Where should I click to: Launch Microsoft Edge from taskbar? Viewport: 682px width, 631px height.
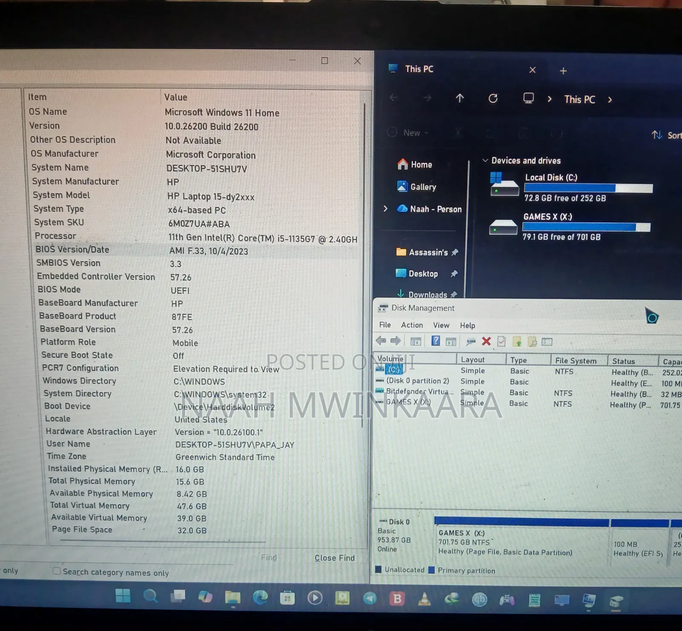260,597
